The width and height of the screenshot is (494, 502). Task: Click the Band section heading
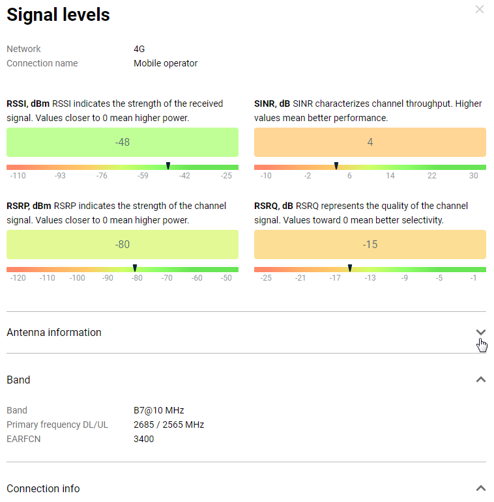(18, 380)
